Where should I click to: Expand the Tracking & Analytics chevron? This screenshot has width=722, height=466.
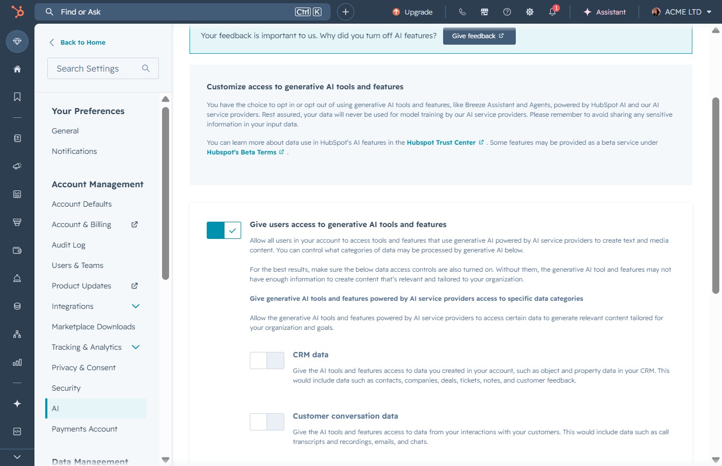[136, 347]
